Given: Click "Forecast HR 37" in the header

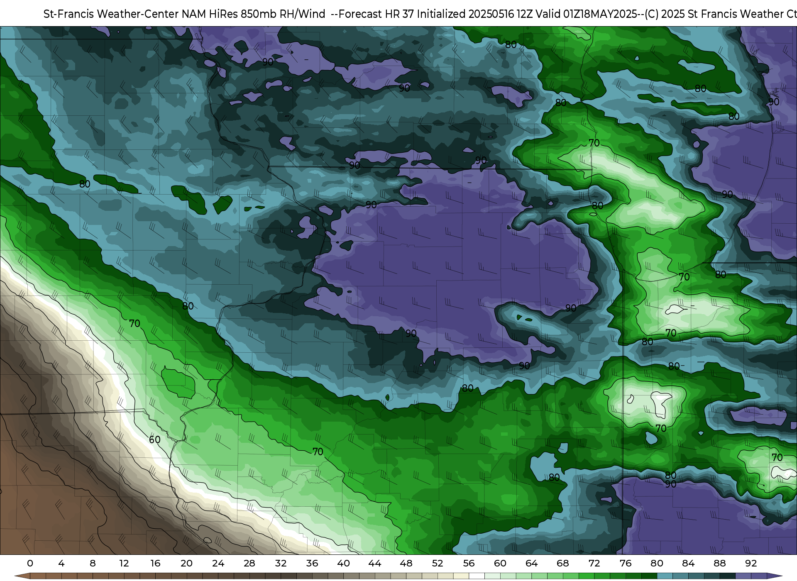Looking at the screenshot, I should (x=376, y=14).
